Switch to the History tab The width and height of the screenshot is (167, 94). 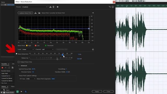point(4,86)
